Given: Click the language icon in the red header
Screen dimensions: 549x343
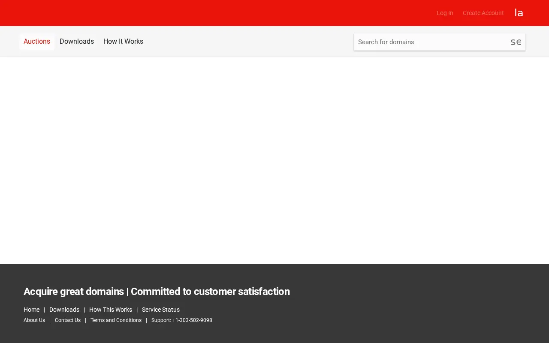Looking at the screenshot, I should (519, 13).
